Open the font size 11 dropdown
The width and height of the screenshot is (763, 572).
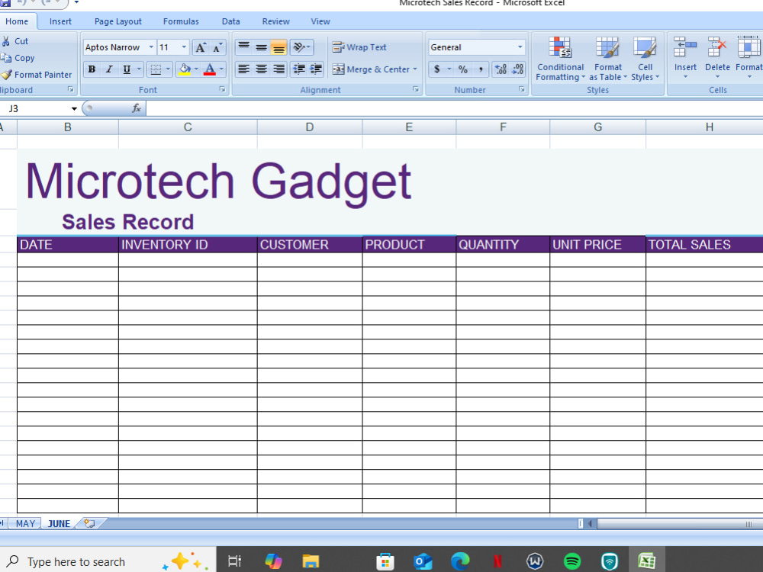(x=184, y=47)
